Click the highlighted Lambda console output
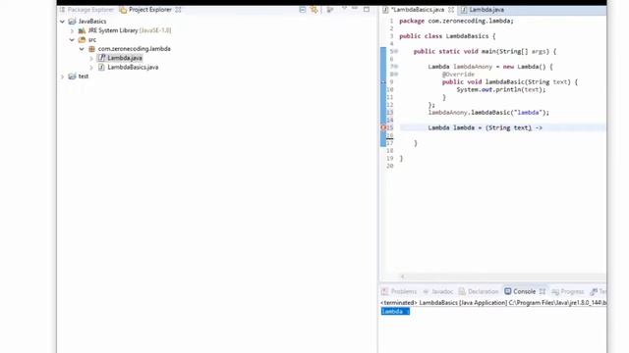The height and width of the screenshot is (353, 629). click(395, 312)
